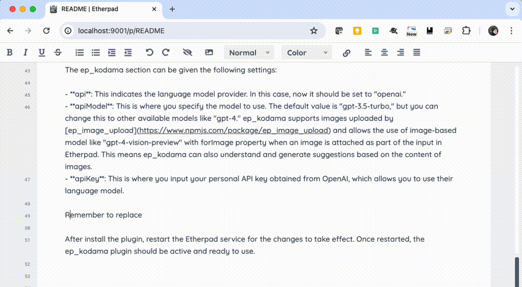Open the npmjs ep_image_upload link
The height and width of the screenshot is (287, 522).
point(234,130)
